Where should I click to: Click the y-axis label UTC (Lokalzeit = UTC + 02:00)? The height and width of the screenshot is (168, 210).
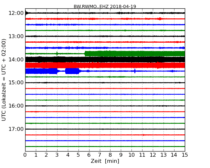coord(4,80)
